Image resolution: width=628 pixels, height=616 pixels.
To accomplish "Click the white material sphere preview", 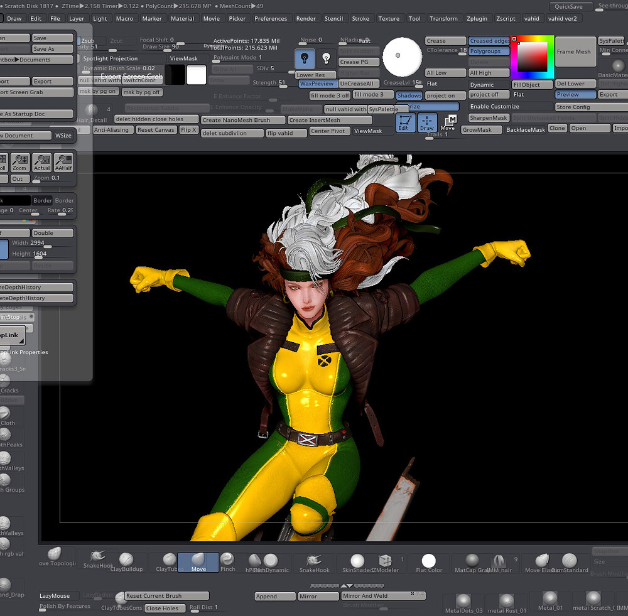I will 402,57.
